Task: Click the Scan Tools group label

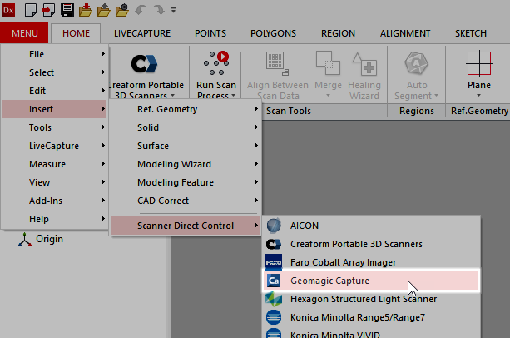Action: (x=289, y=111)
